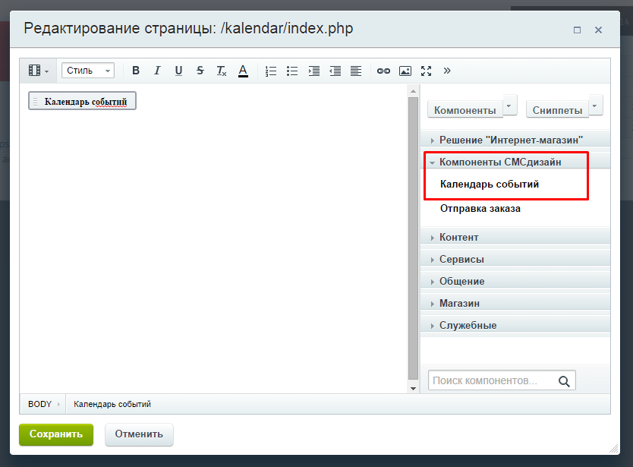Toggle underline text formatting

point(178,70)
